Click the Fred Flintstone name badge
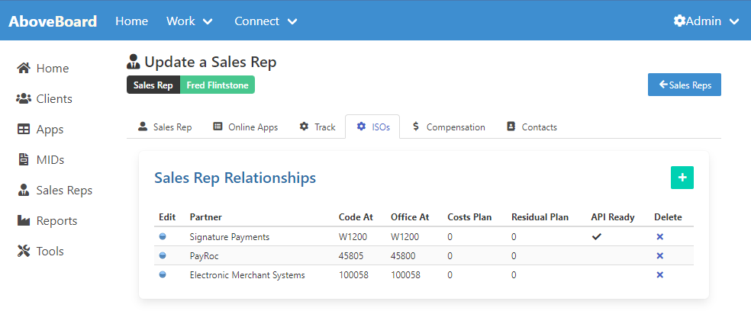Viewport: 751px width, 311px height. 217,85
